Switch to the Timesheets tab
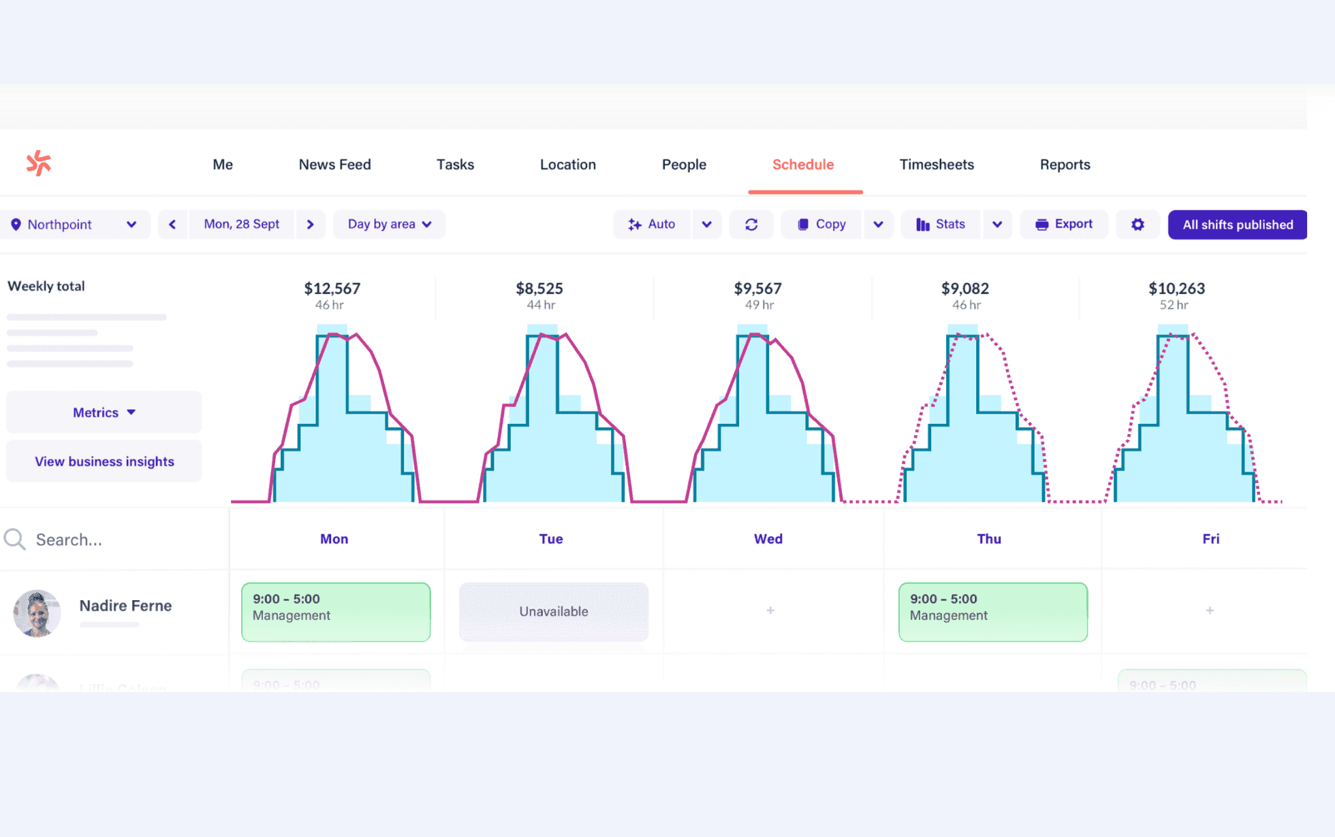The width and height of the screenshot is (1335, 837). tap(937, 165)
